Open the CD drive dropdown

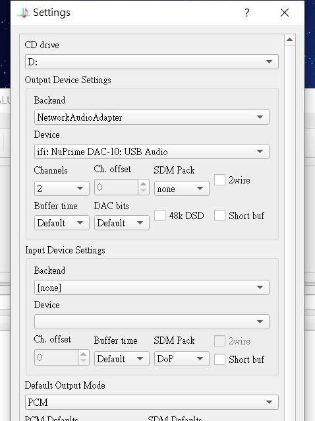pyautogui.click(x=152, y=62)
